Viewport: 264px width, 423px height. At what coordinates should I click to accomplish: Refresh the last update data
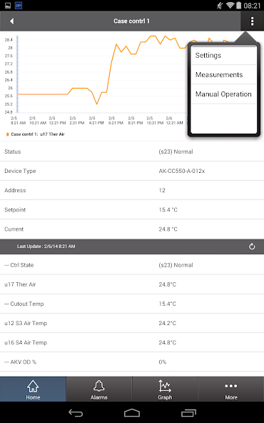point(252,247)
